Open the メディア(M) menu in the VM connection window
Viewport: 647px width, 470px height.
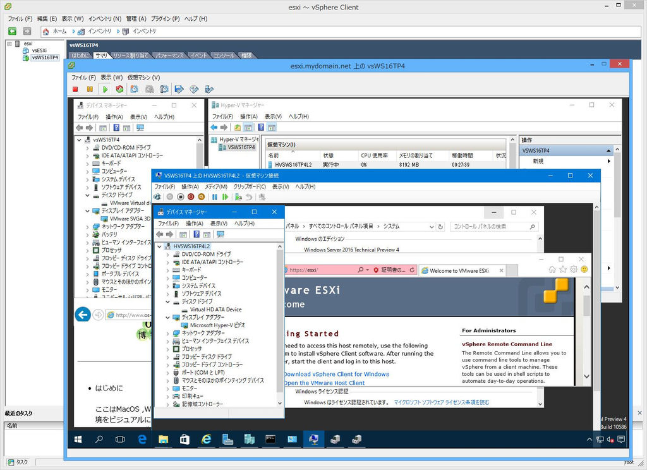[x=216, y=187]
